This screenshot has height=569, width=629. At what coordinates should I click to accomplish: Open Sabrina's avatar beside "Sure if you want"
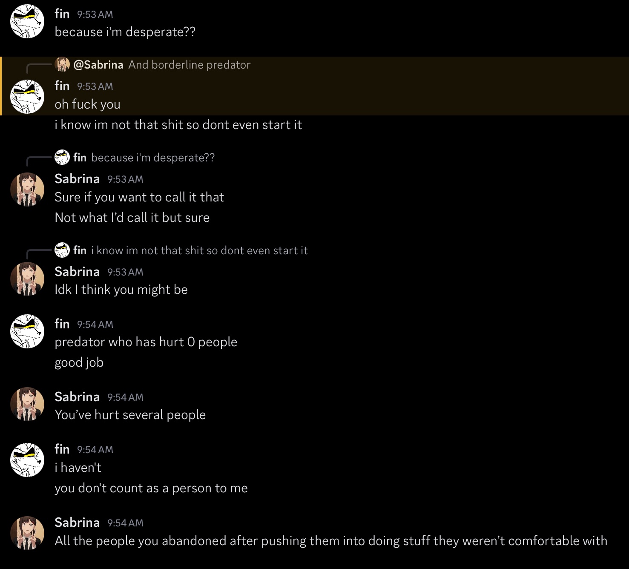click(x=27, y=190)
